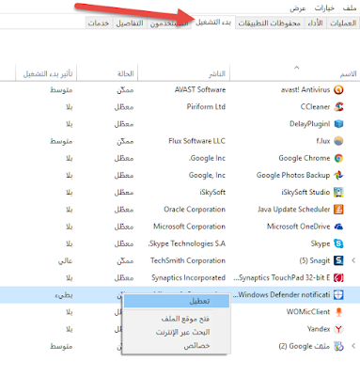
Task: Switch to the خدمات tab
Action: click(x=99, y=23)
